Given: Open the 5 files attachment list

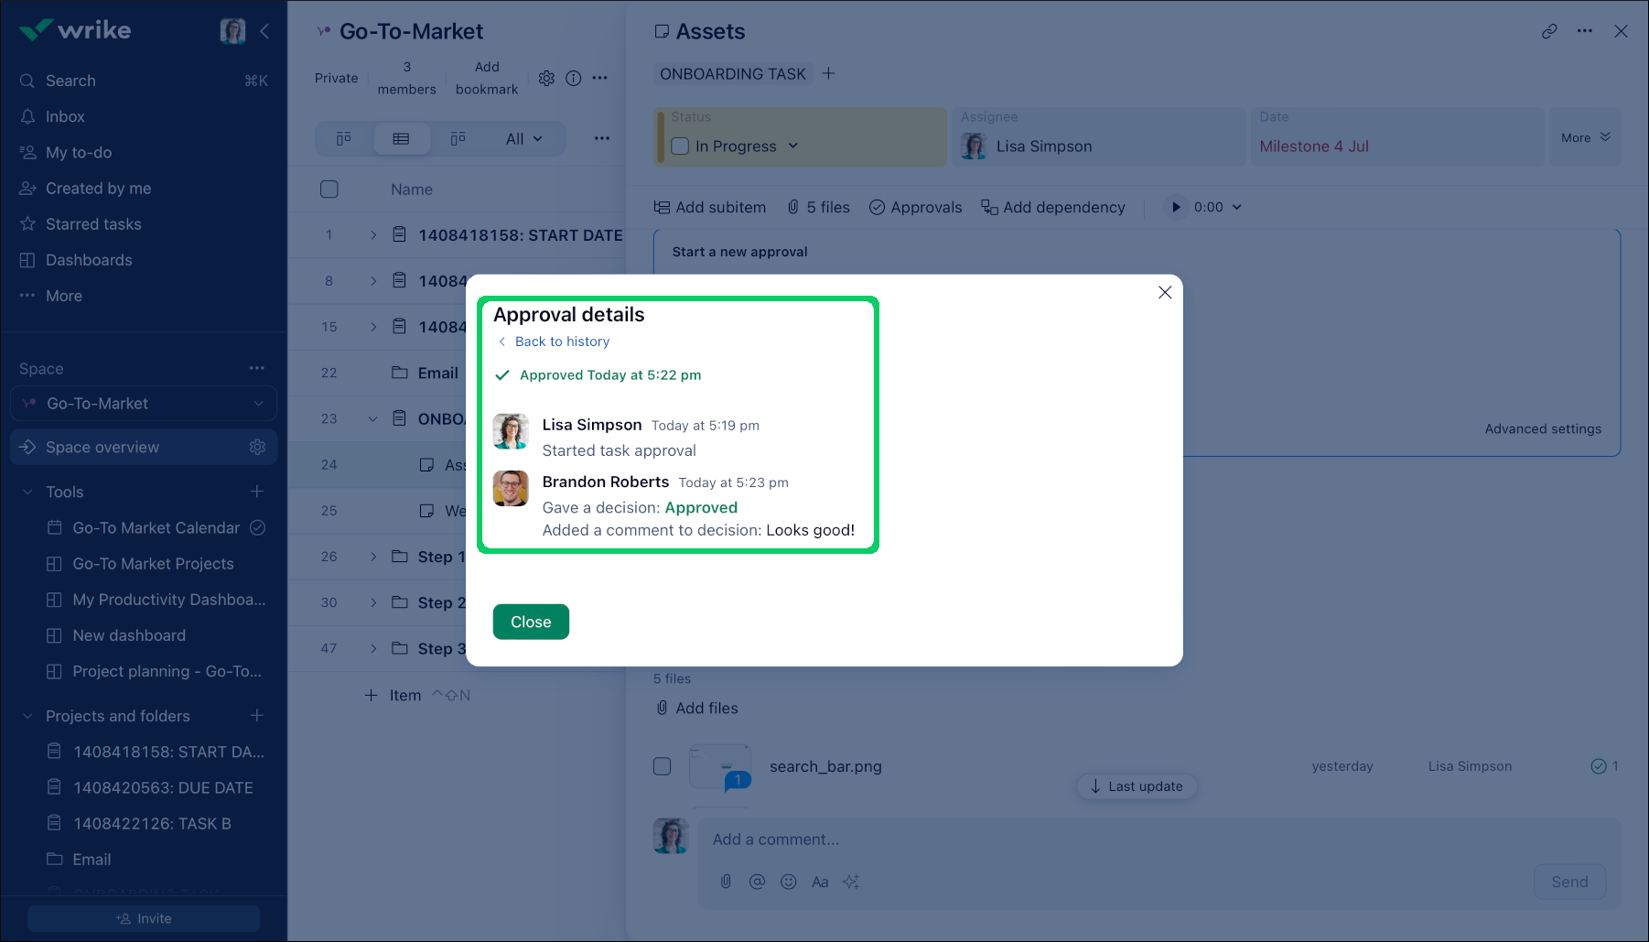Looking at the screenshot, I should 818,207.
